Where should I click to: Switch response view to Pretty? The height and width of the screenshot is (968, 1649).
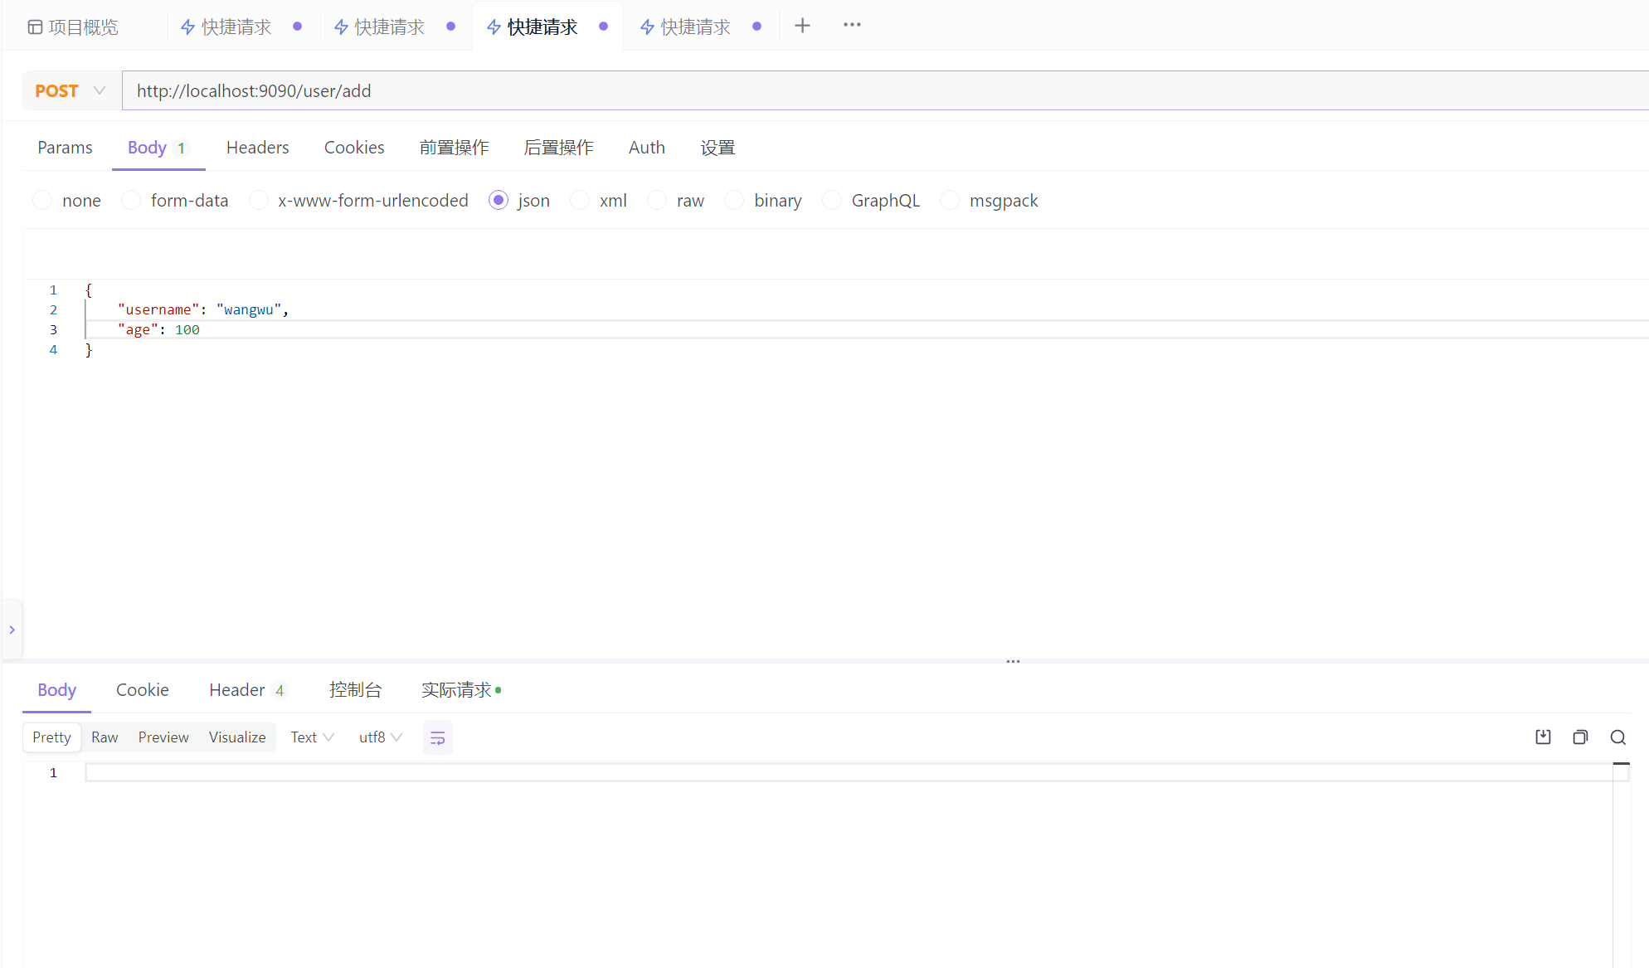pyautogui.click(x=51, y=737)
